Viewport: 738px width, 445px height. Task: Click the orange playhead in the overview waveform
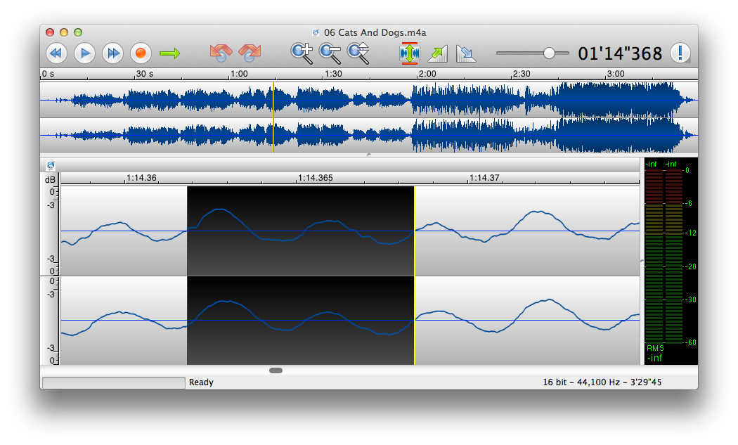click(273, 117)
